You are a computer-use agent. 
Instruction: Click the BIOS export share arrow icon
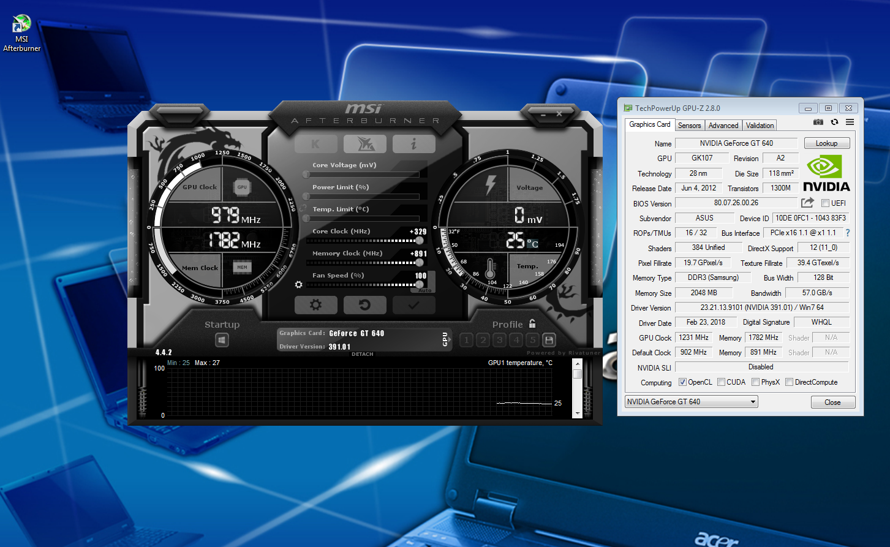pos(807,203)
